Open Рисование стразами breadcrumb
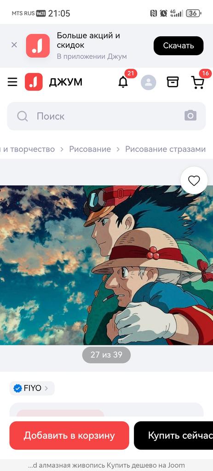Screen dimensions: 213x471 [165, 149]
